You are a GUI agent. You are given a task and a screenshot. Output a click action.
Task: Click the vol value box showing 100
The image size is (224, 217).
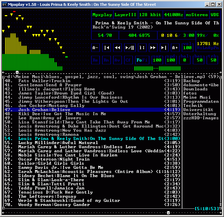[188, 48]
